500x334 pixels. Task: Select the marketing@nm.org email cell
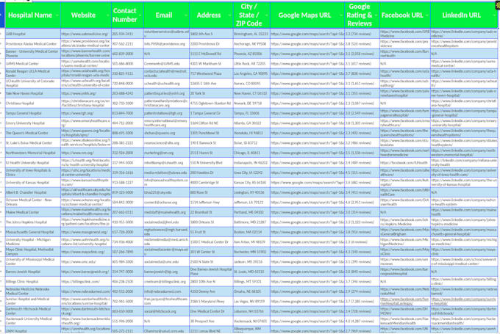pos(166,153)
